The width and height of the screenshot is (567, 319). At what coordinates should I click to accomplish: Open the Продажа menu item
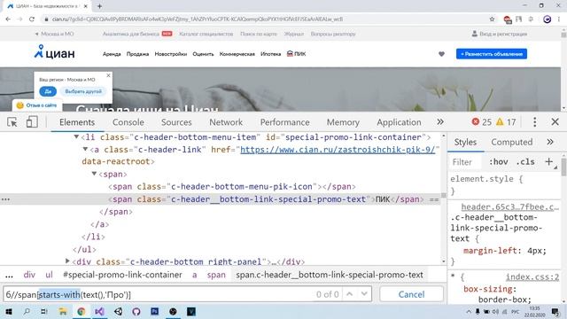coord(137,54)
